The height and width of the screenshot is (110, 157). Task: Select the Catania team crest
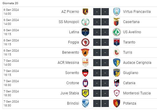coord(117,83)
